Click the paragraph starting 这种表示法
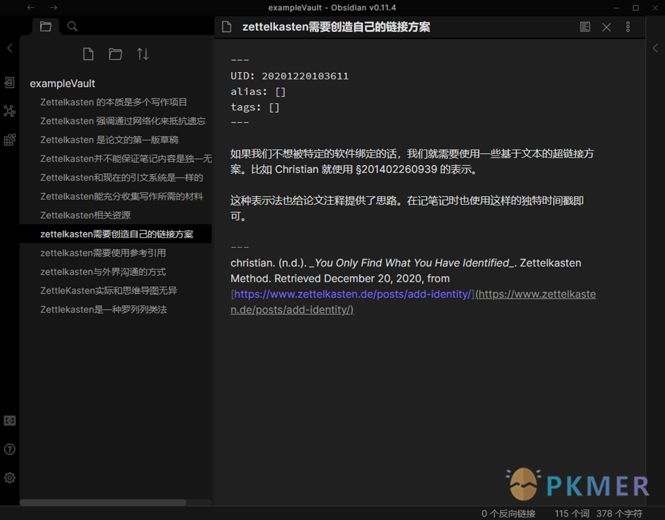This screenshot has width=665, height=520. tap(407, 208)
